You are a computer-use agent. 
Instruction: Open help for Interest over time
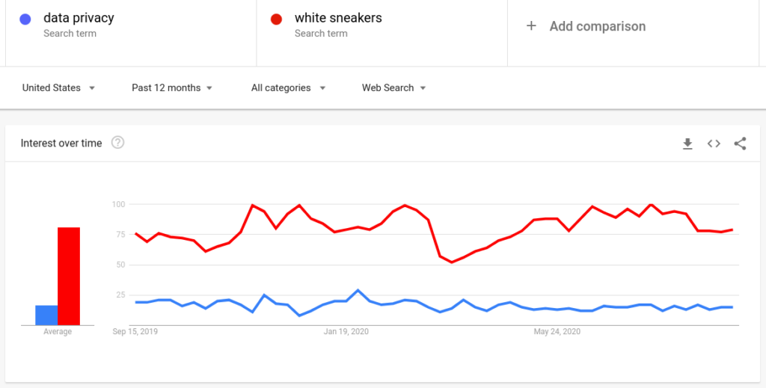tap(117, 143)
